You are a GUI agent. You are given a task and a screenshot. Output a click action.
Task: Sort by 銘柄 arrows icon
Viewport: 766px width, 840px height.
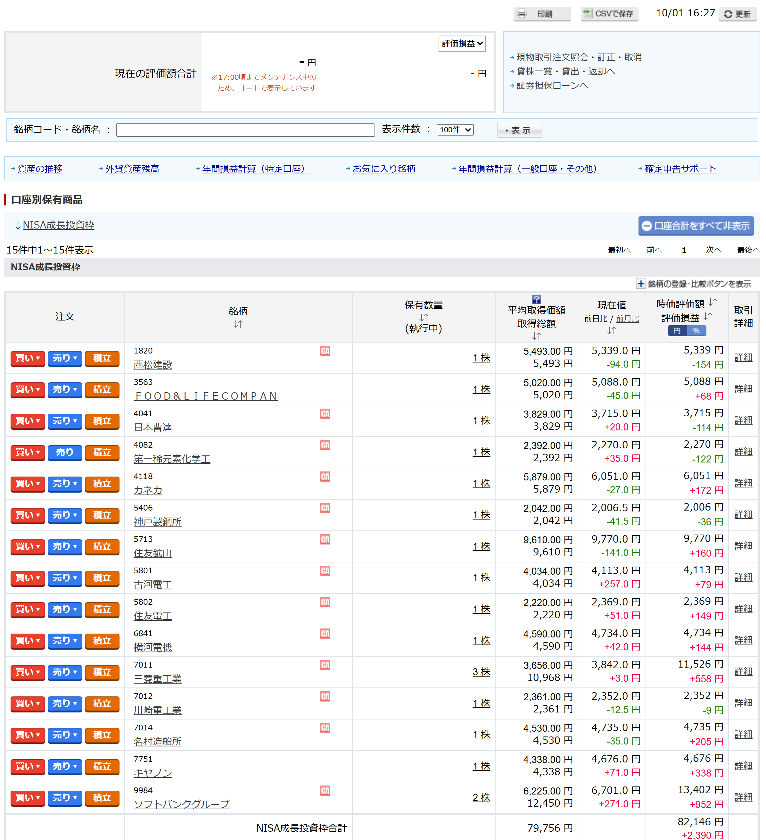(238, 324)
